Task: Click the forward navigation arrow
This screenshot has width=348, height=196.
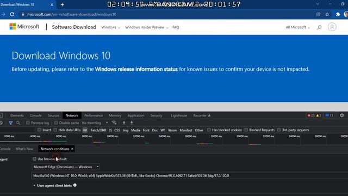Action: point(3,14)
